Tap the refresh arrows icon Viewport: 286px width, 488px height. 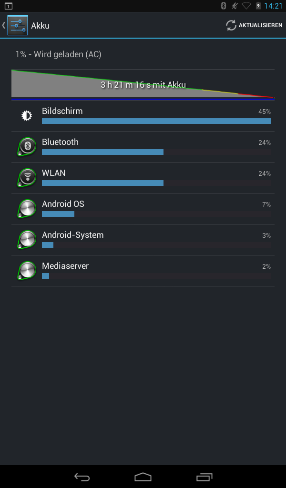tap(231, 25)
